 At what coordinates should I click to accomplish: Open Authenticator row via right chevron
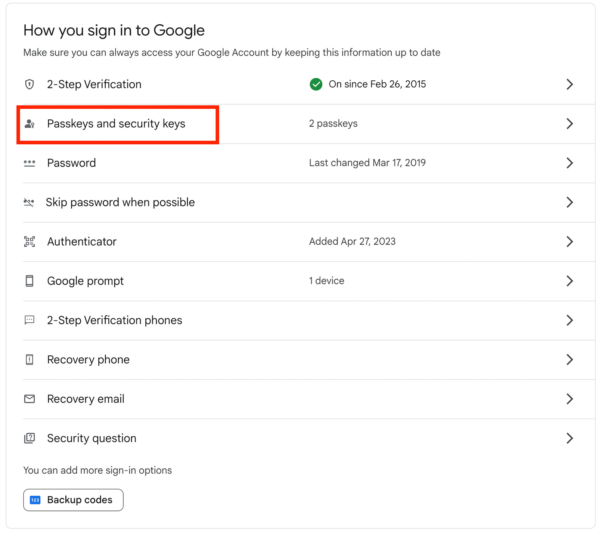pyautogui.click(x=569, y=242)
